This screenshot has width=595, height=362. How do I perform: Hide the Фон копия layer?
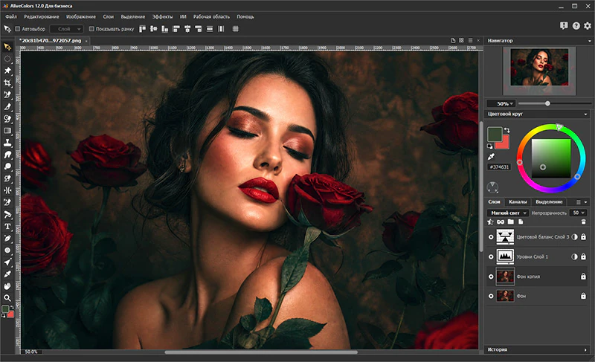click(x=491, y=277)
